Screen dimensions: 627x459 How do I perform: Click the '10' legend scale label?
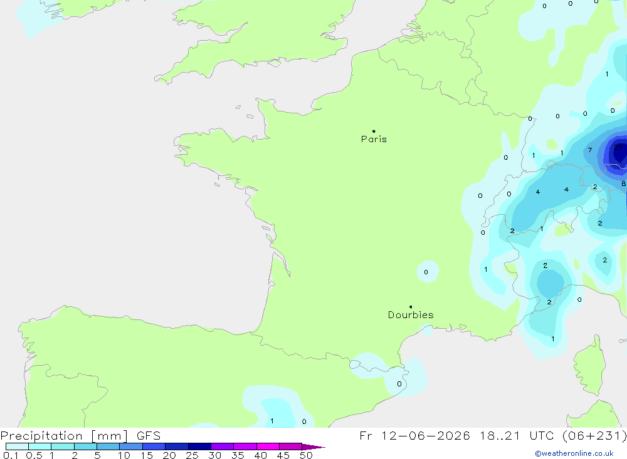124,455
